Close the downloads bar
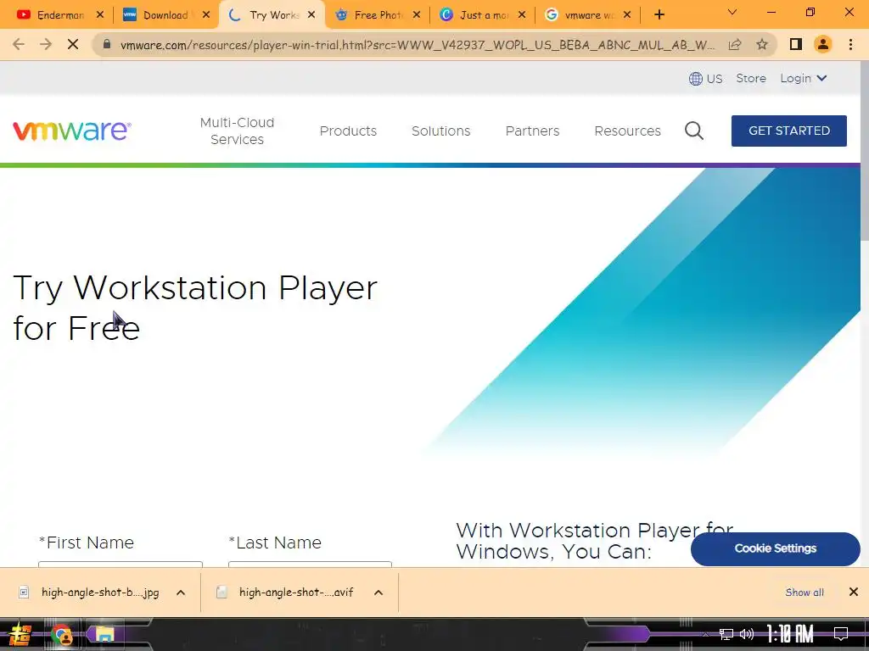Image resolution: width=869 pixels, height=651 pixels. click(854, 593)
